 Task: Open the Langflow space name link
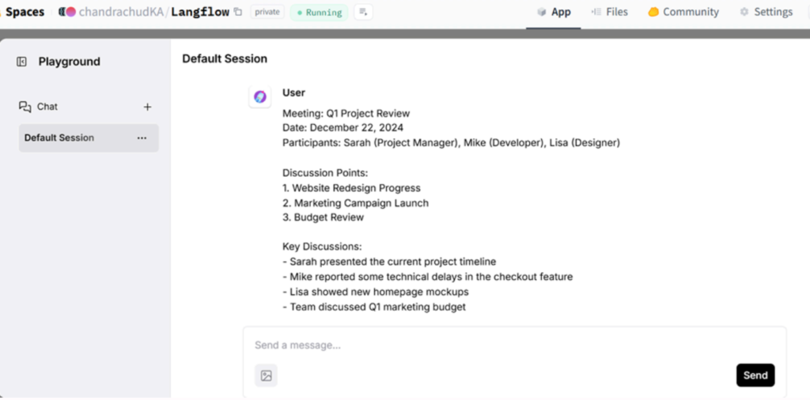coord(200,12)
